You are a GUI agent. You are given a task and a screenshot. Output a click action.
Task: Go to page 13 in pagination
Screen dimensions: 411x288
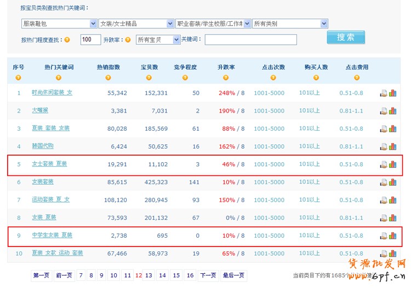click(149, 275)
